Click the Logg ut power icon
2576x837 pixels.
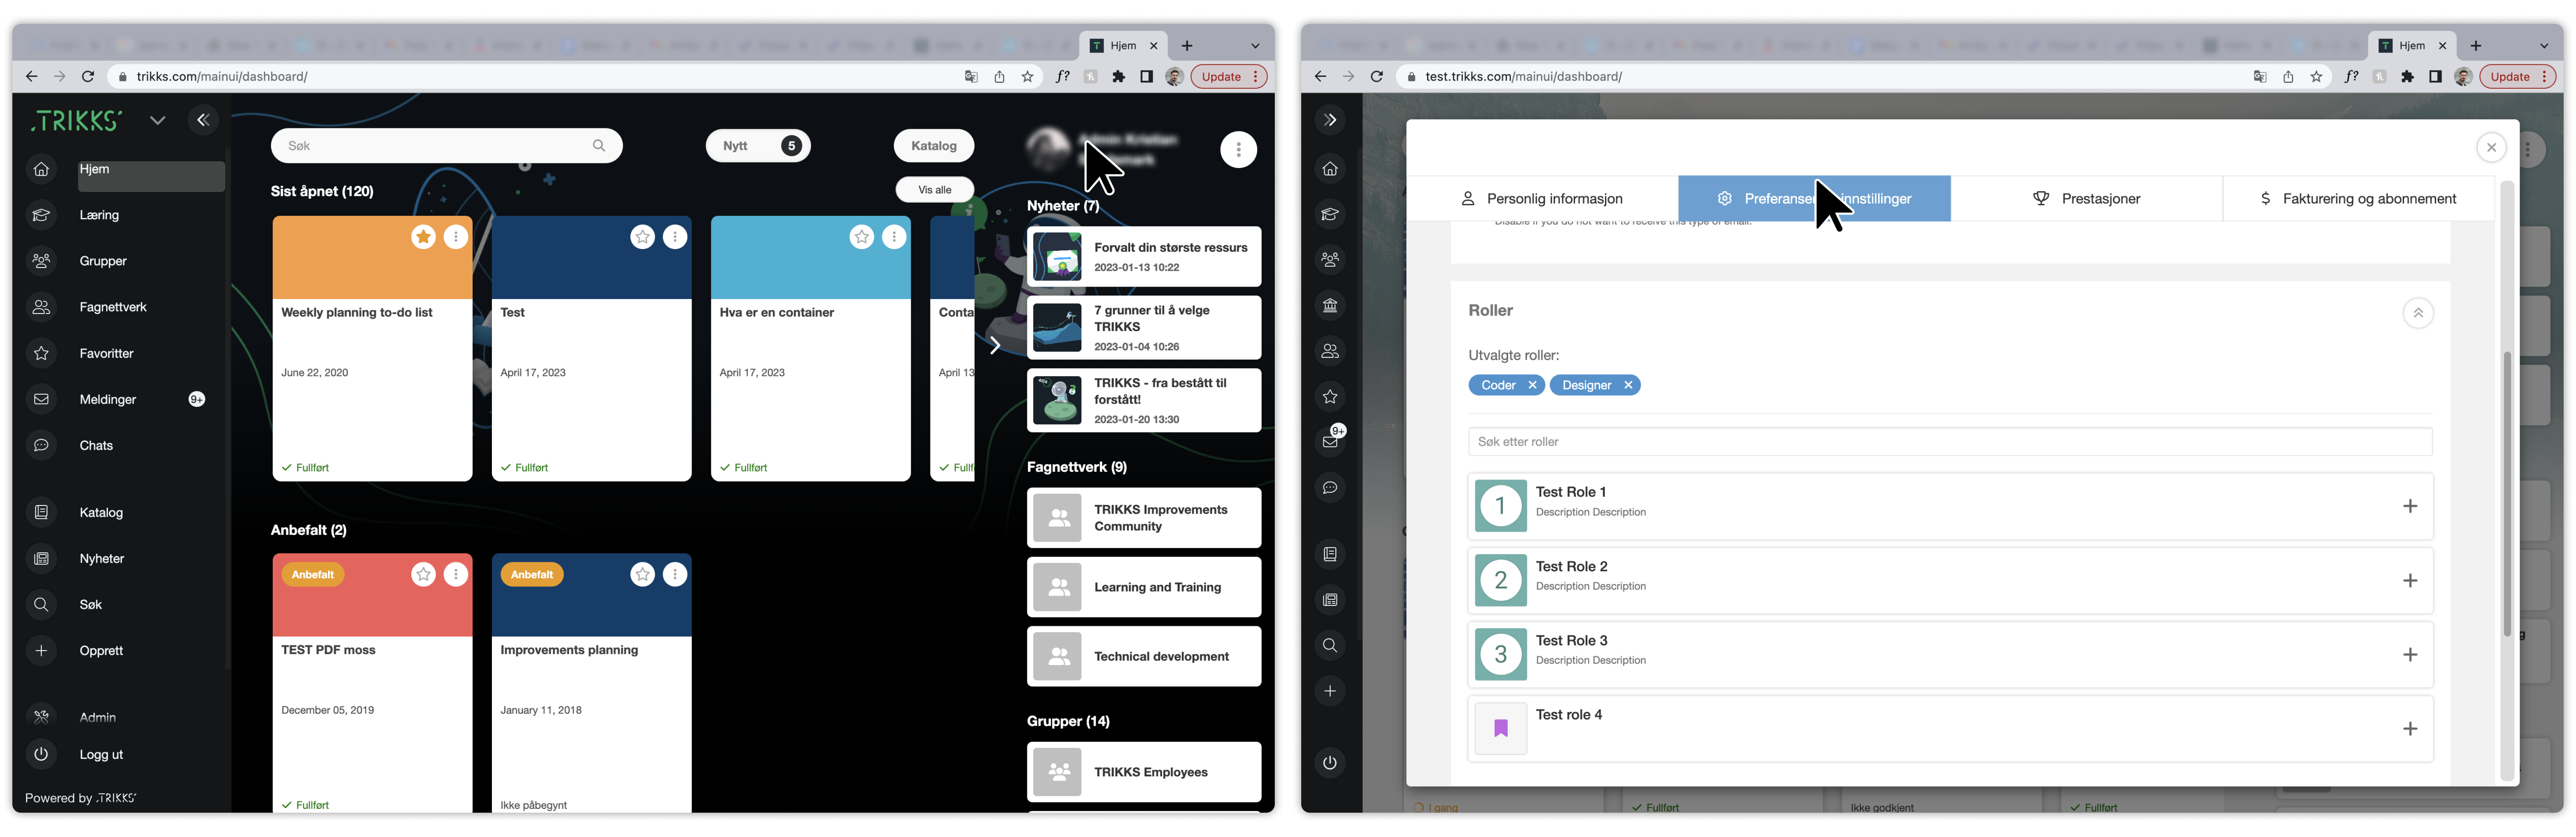[41, 754]
